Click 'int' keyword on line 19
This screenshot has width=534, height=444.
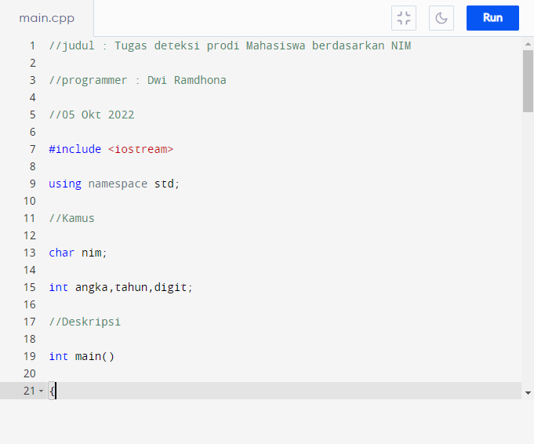59,356
